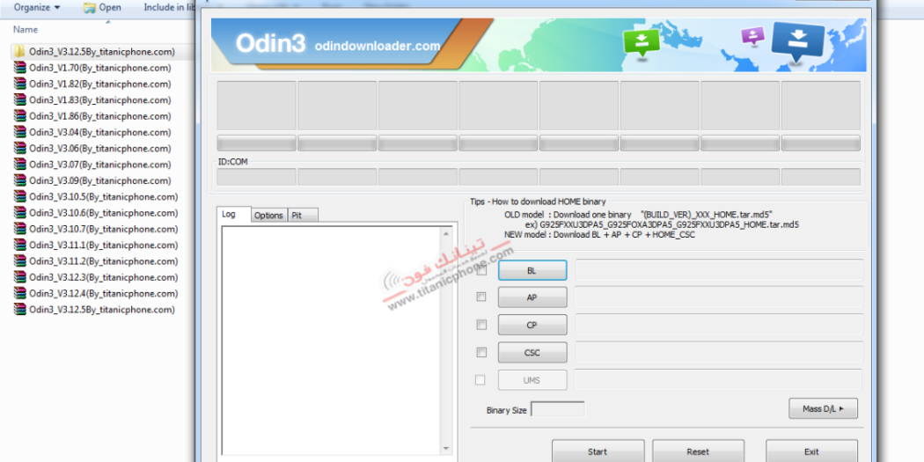Start the flashing process
The height and width of the screenshot is (462, 924).
click(x=598, y=451)
